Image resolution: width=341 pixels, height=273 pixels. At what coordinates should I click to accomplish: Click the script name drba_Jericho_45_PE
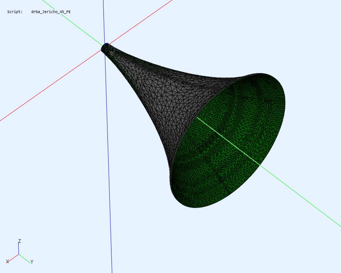(51, 12)
